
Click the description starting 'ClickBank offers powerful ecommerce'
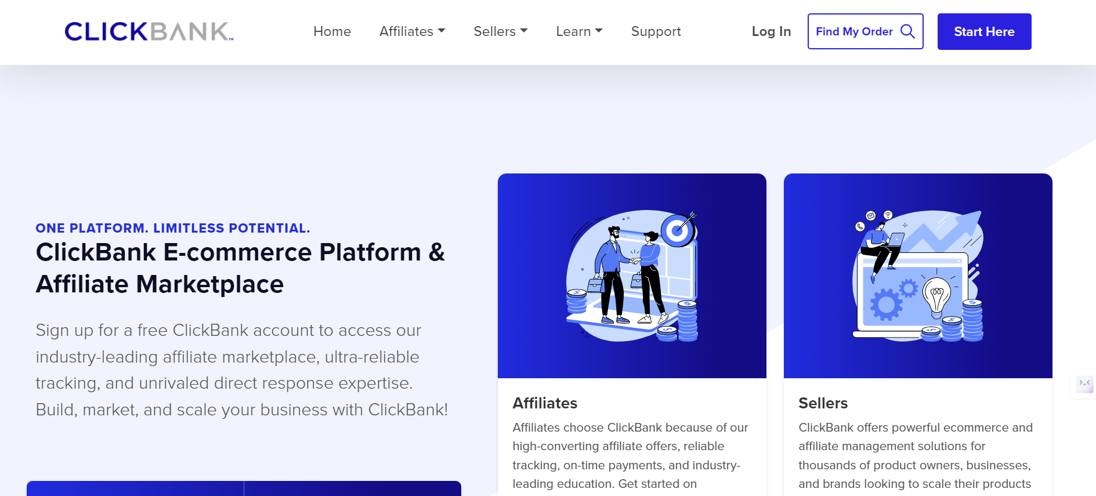point(916,455)
